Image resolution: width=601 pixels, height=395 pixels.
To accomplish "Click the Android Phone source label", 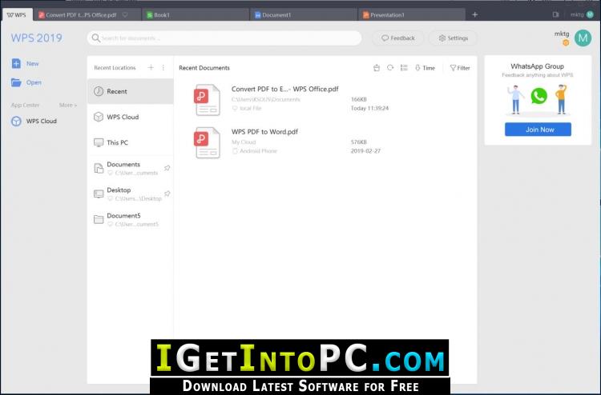I will [x=258, y=151].
